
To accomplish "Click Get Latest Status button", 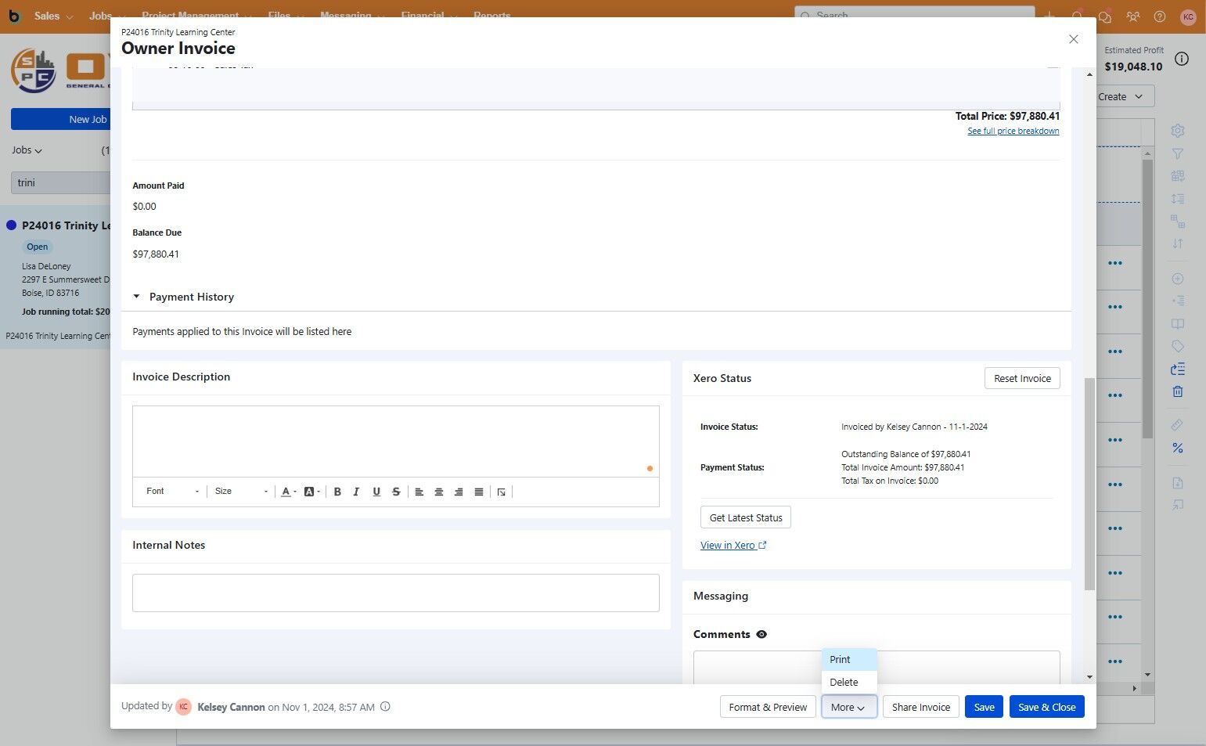I will click(x=746, y=517).
